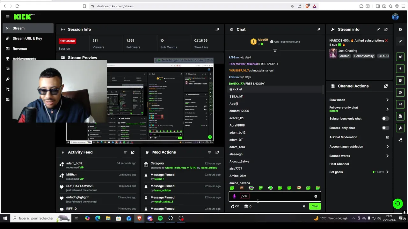Open the chat shop store icon

click(x=246, y=206)
